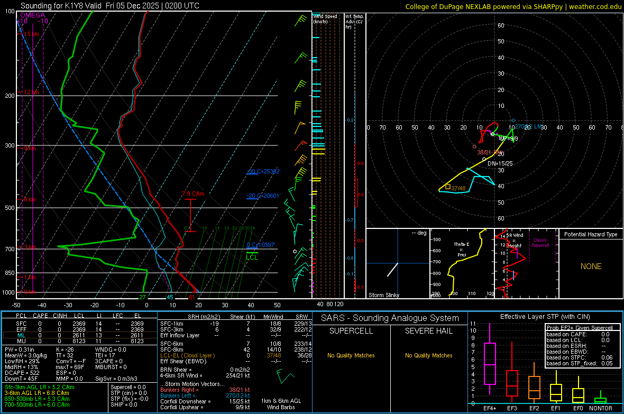Screen dimensions: 624x414
Task: Click the SR Wind v. Height inset
Action: 526,263
